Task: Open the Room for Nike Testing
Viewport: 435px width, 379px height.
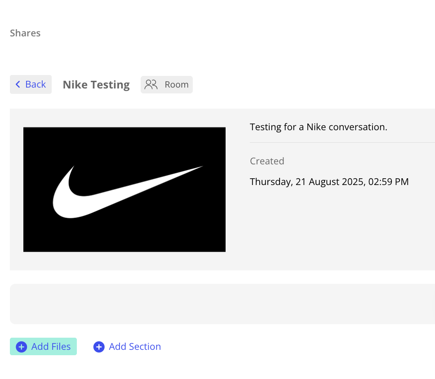Action: pos(167,84)
